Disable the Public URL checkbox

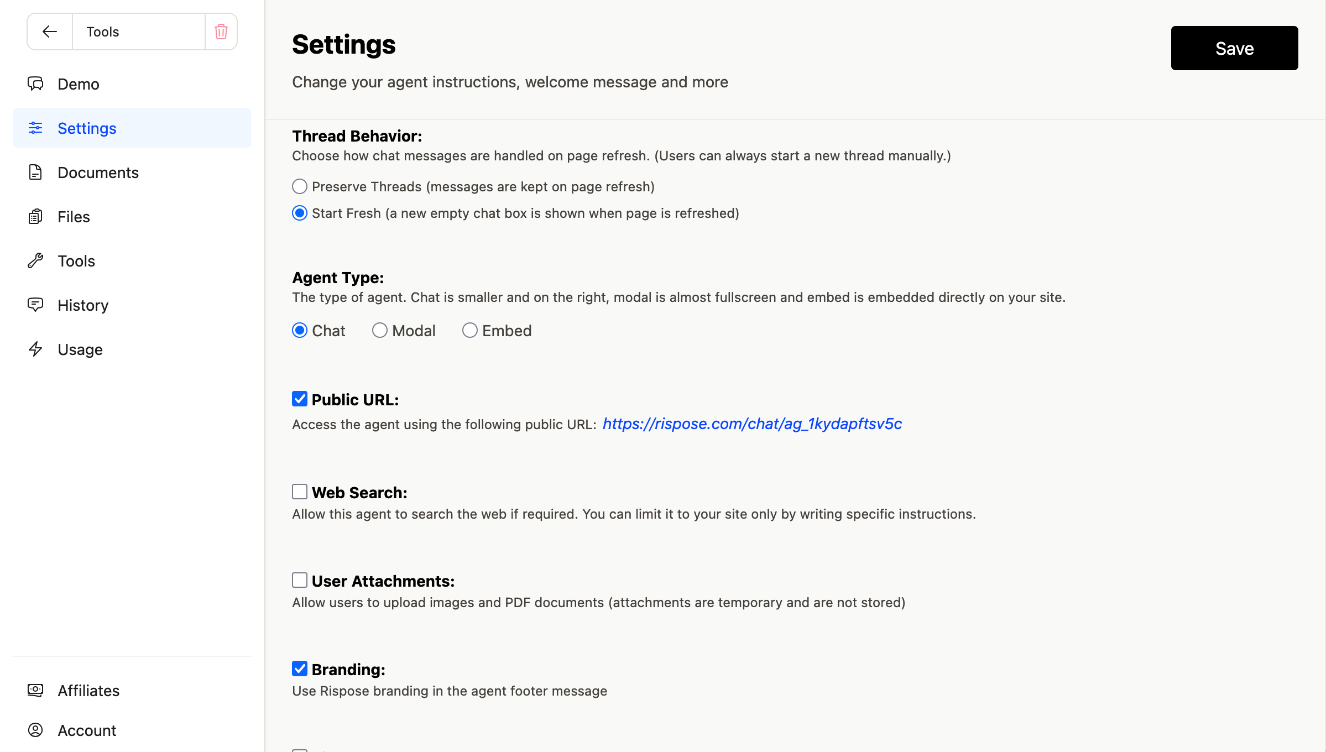[300, 399]
